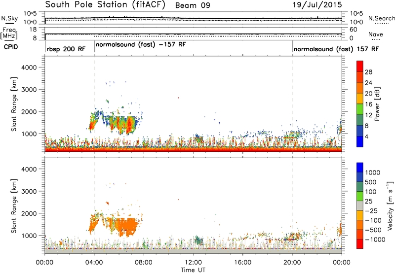Screen dimensions: 395x273
Task: Click the velocity panel Slant Range [km] label
Action: [x=14, y=206]
